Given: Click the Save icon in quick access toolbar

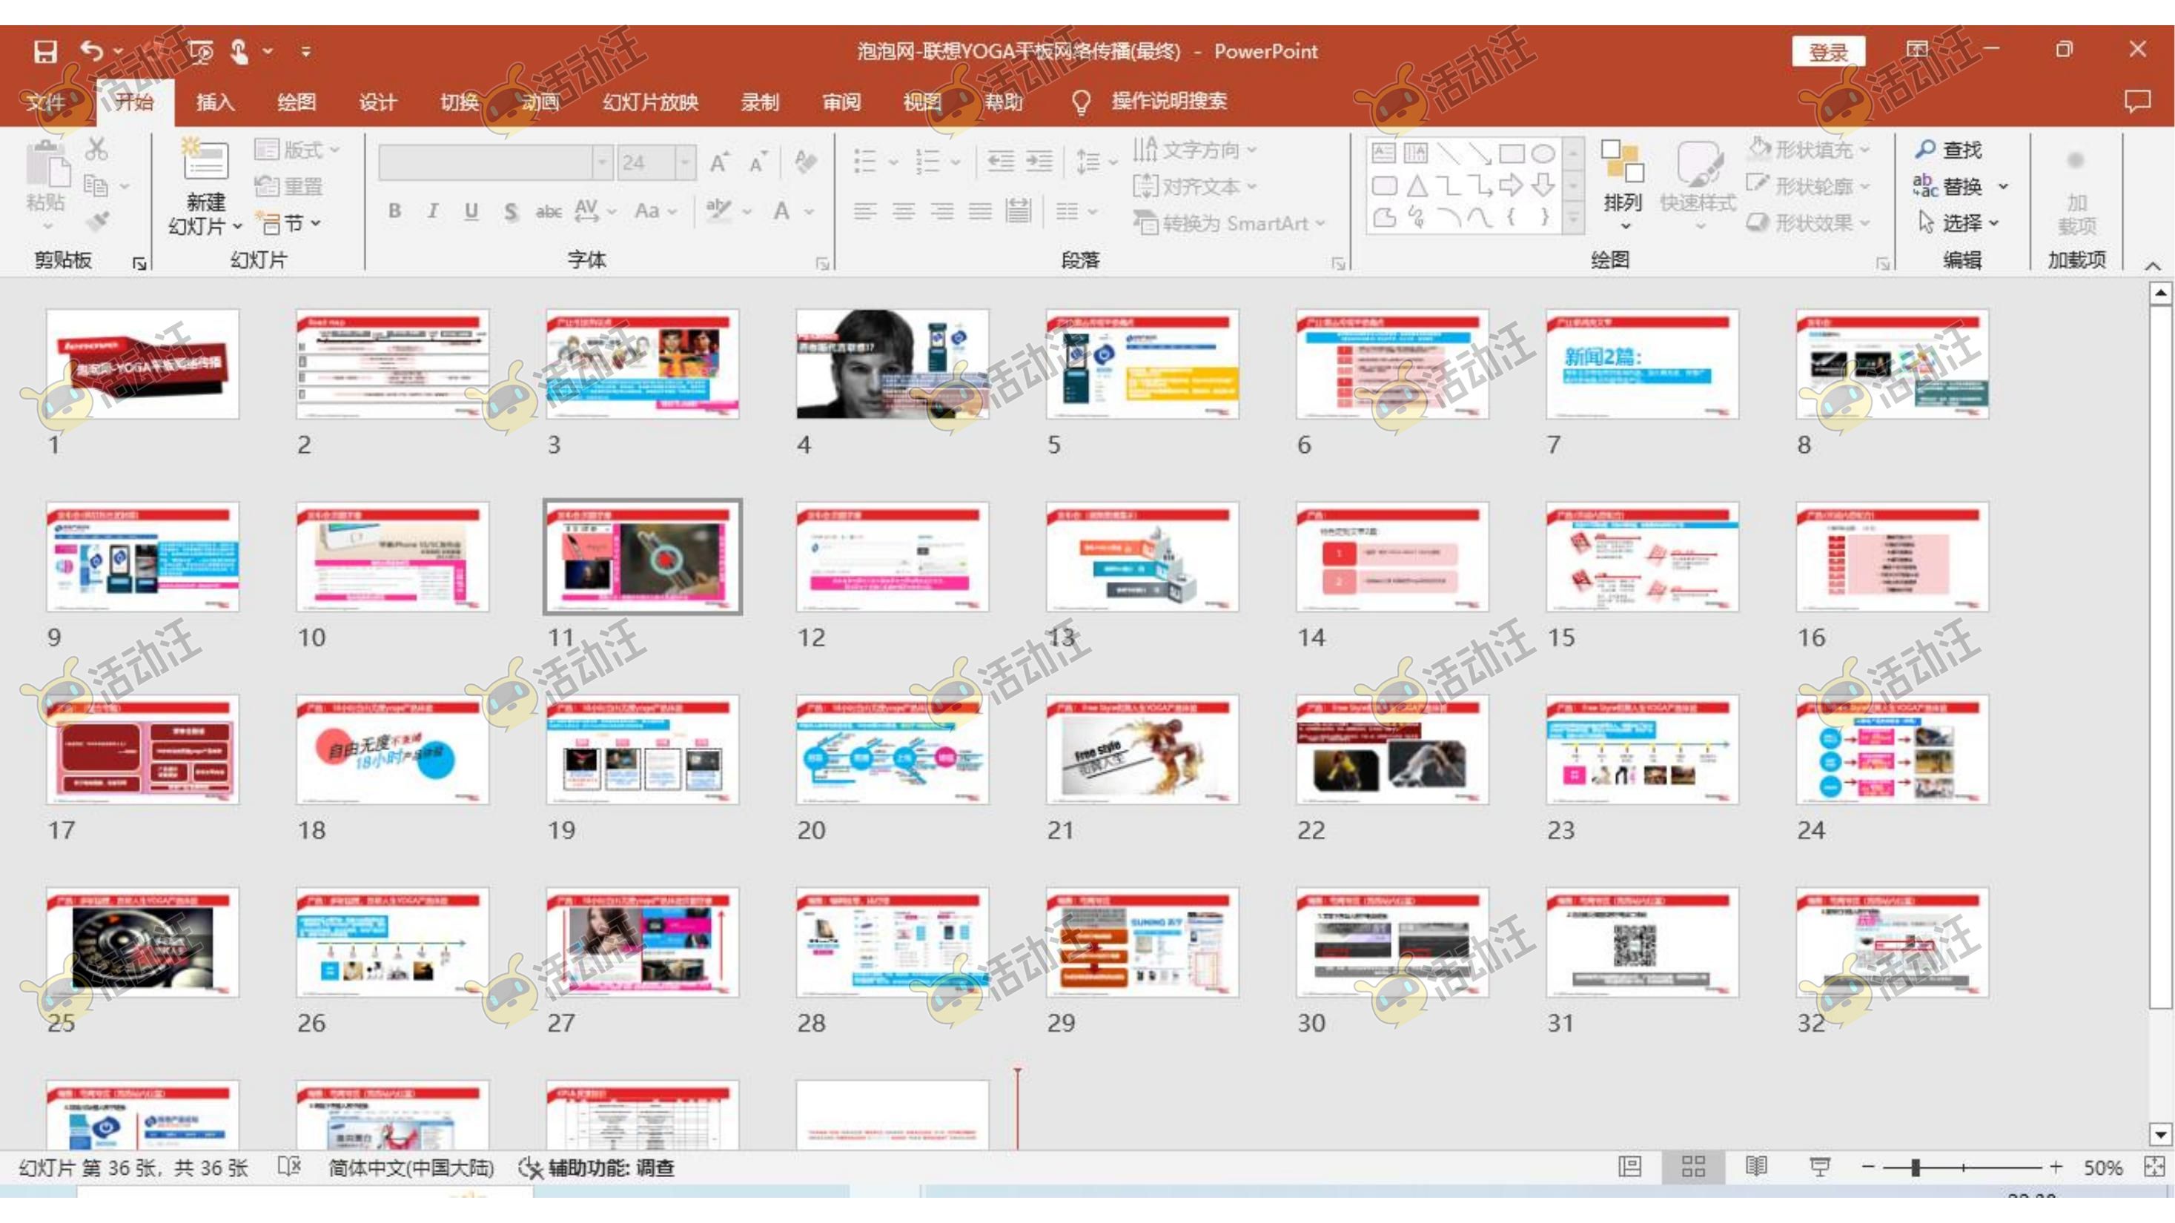Looking at the screenshot, I should click(x=44, y=51).
